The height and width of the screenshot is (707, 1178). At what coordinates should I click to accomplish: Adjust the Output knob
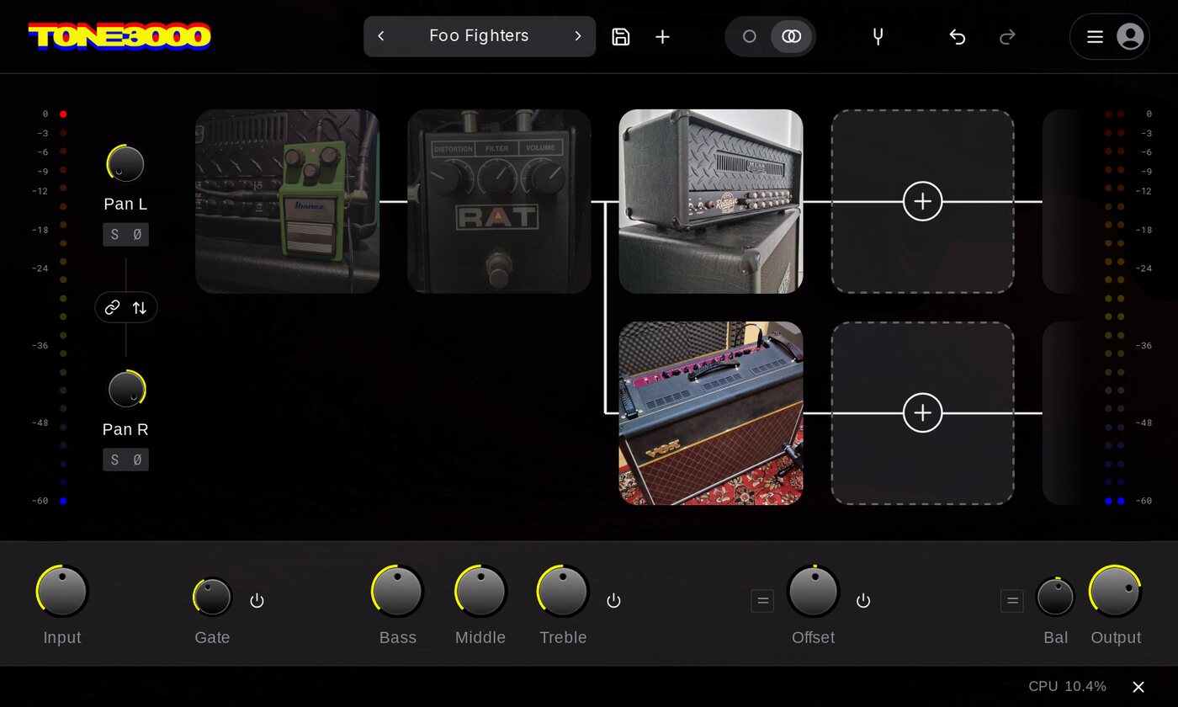1115,591
